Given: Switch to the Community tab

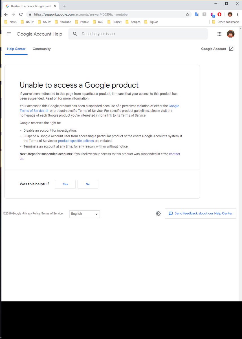Looking at the screenshot, I should 42,49.
